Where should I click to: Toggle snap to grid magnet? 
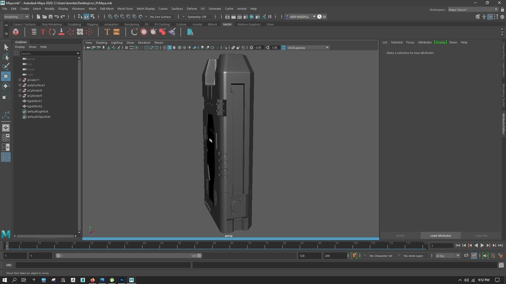[110, 17]
